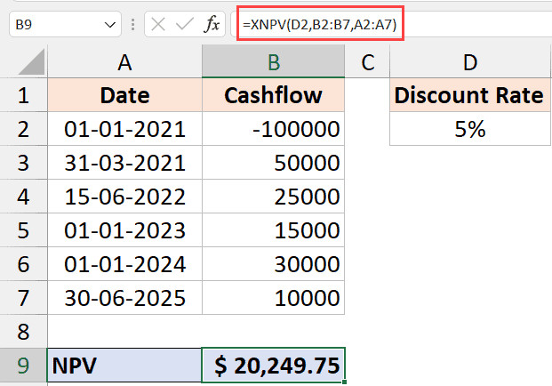552x386 pixels.
Task: Select column C header
Action: pyautogui.click(x=367, y=62)
